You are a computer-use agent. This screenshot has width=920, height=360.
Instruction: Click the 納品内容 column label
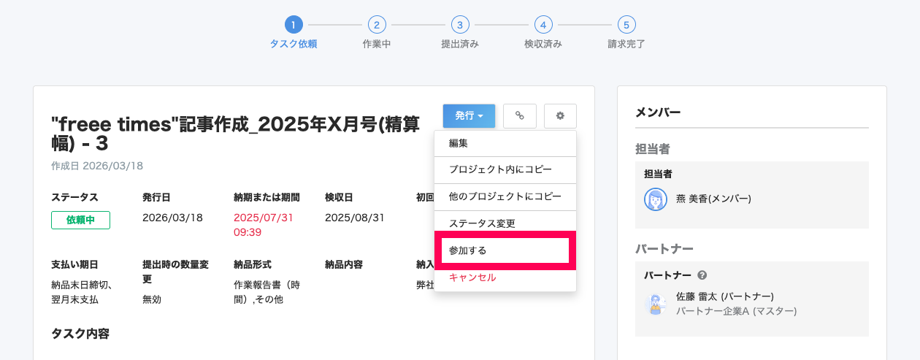coord(344,264)
